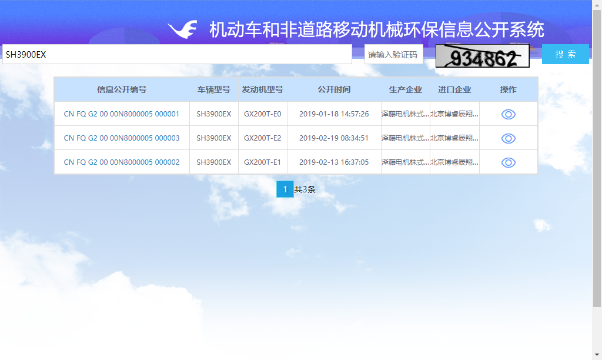Click the captcha code input box

393,55
